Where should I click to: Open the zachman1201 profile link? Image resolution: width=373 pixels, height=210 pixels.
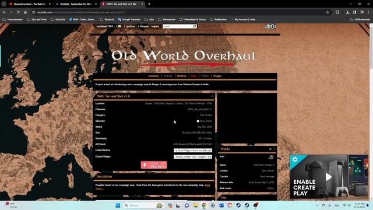(105, 26)
